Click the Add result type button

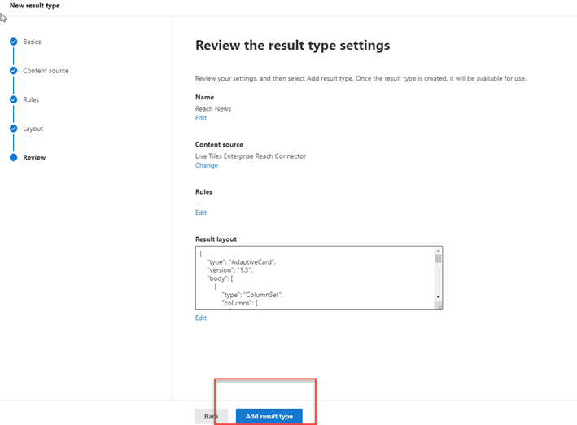269,416
